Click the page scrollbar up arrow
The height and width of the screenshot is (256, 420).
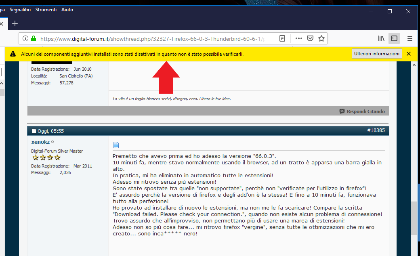click(x=414, y=65)
